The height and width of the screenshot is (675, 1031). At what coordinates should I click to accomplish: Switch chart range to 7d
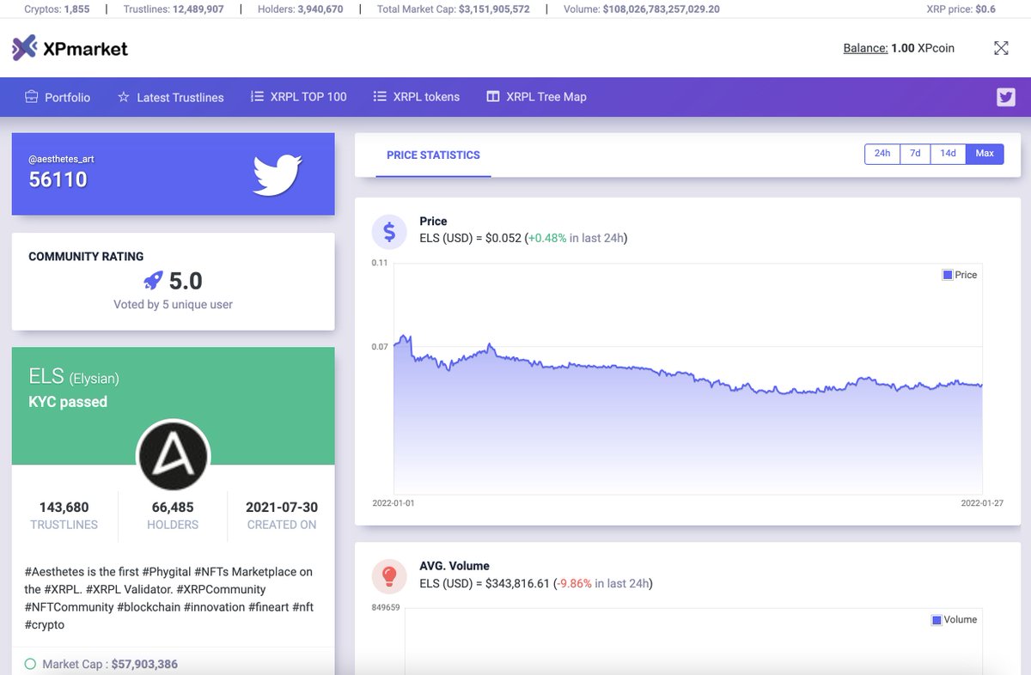coord(915,154)
